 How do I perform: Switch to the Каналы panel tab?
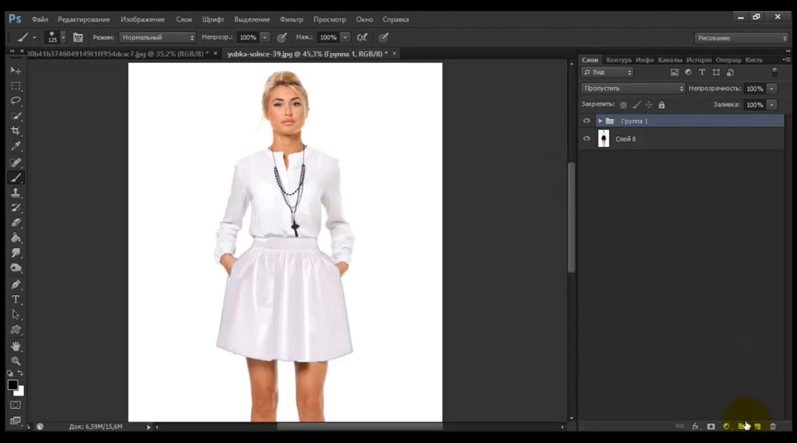pyautogui.click(x=669, y=60)
